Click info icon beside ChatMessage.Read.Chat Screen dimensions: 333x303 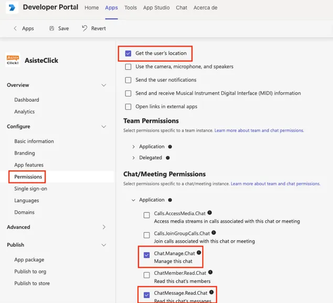[x=211, y=292]
